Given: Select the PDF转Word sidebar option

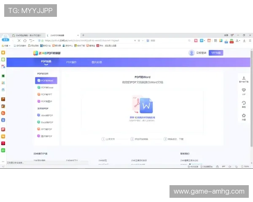Looking at the screenshot, I should pos(46,80).
